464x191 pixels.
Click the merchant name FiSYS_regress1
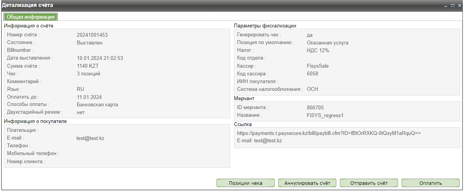coord(325,115)
